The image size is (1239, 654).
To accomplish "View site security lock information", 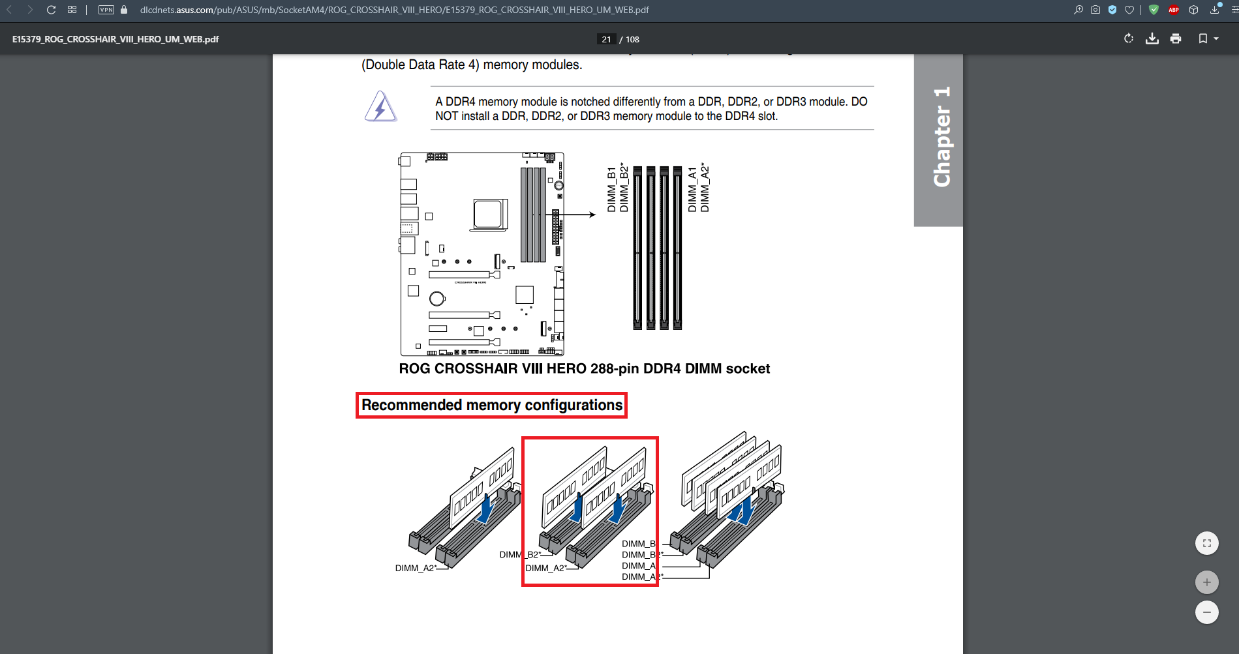I will point(124,10).
